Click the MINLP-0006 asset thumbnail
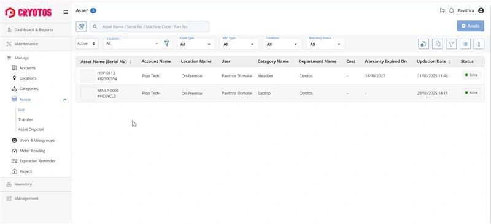 click(x=88, y=94)
